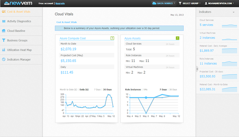Screen dimensions: 239x137
Task: Click the Role Instances sparkline chart
Action: 230,63
